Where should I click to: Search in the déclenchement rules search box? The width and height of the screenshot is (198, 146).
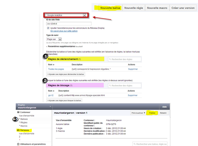click(124, 59)
